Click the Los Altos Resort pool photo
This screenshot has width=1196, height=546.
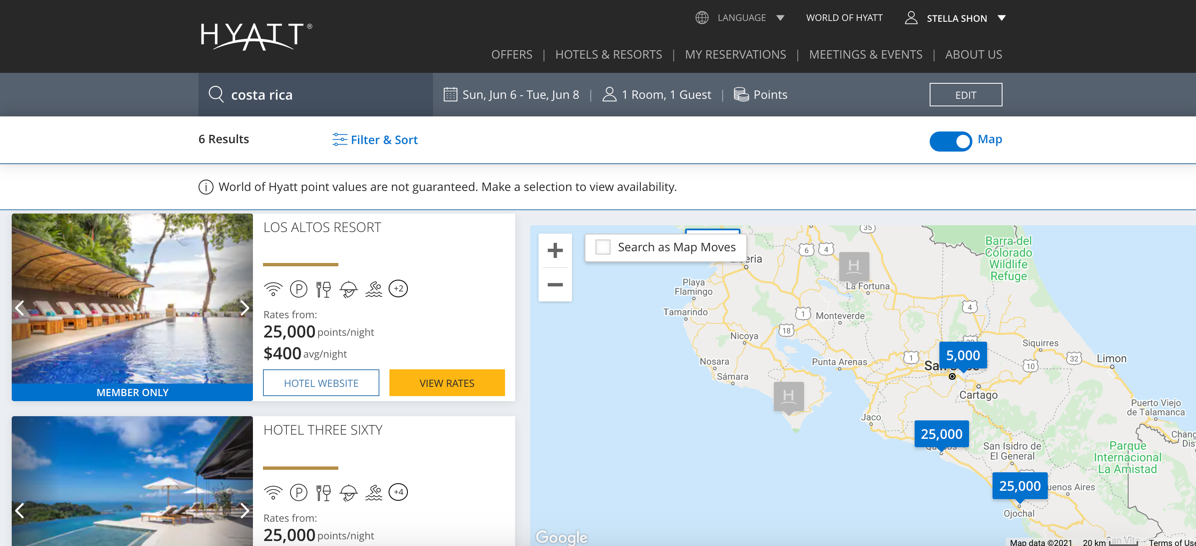click(x=132, y=298)
